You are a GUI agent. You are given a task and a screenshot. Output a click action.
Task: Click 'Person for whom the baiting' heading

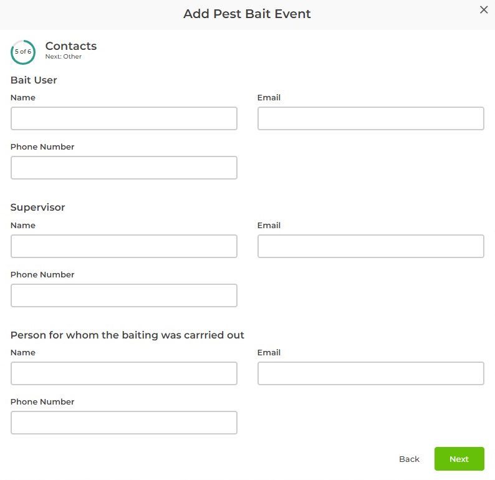[x=127, y=335]
